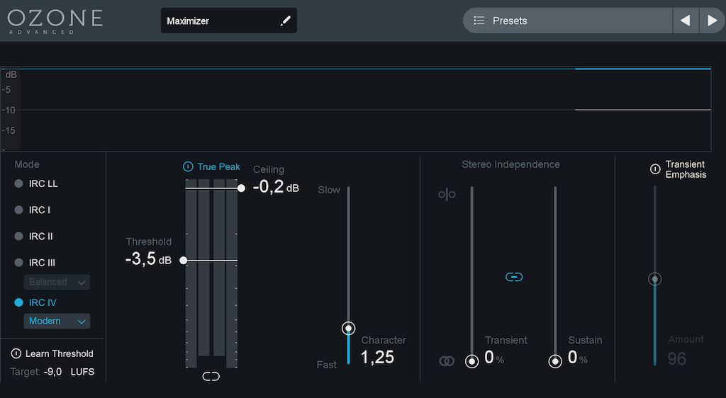726x398 pixels.
Task: Toggle the Stereo Independence link icon
Action: pyautogui.click(x=514, y=277)
